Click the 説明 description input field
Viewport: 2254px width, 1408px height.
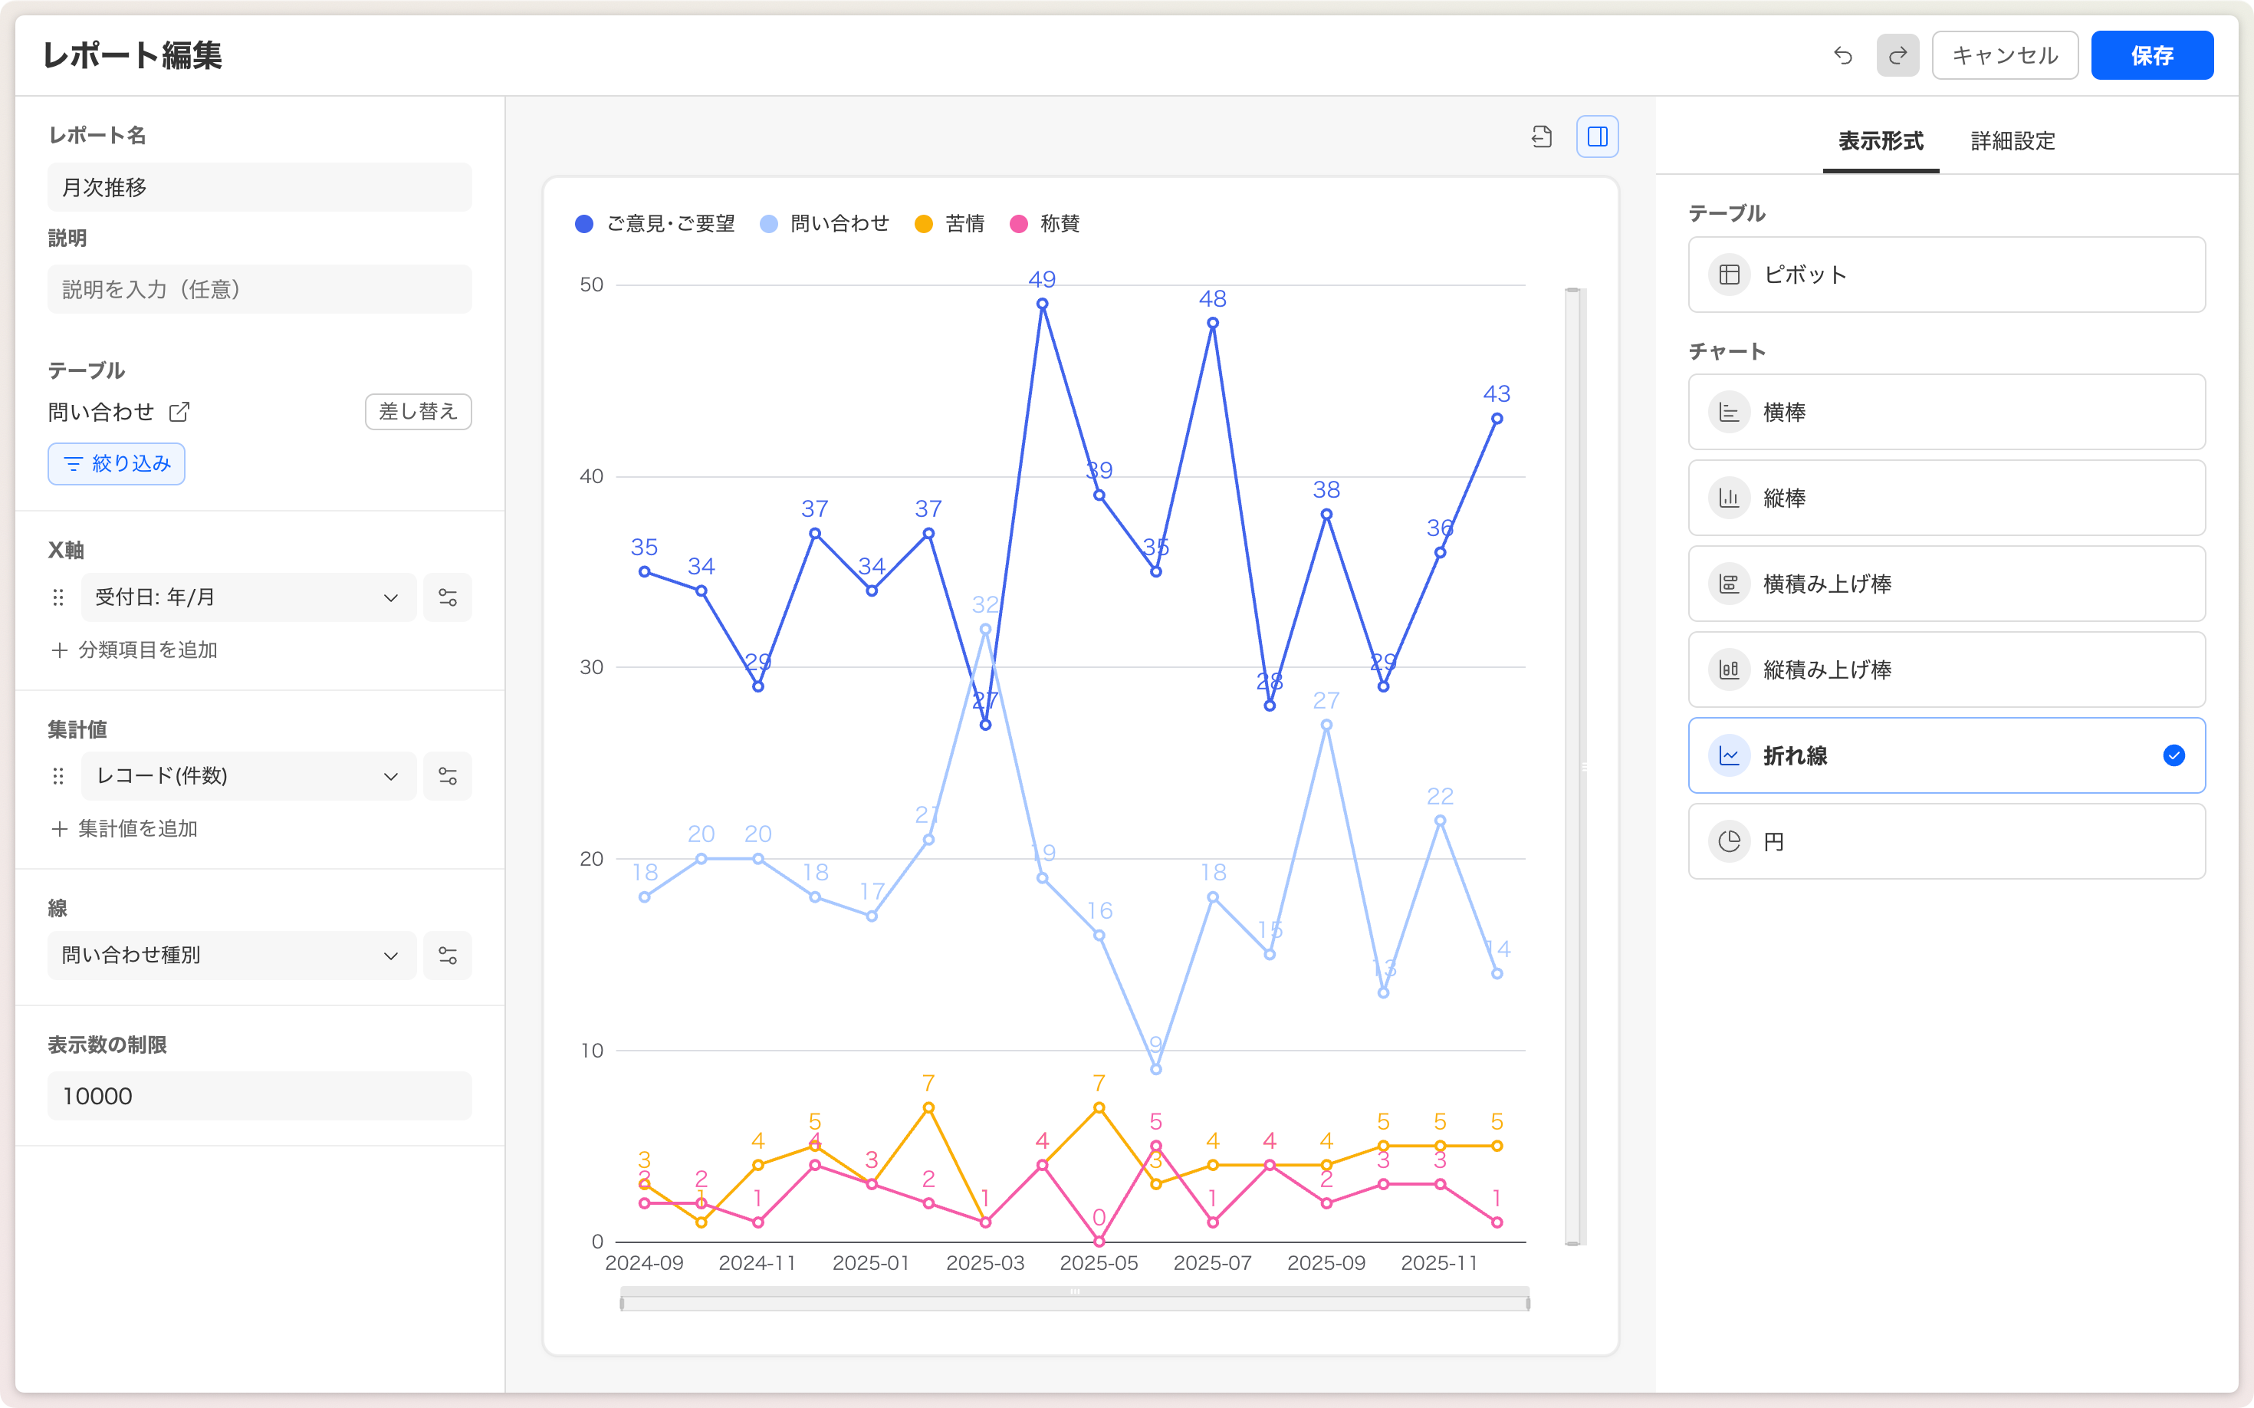click(x=260, y=290)
